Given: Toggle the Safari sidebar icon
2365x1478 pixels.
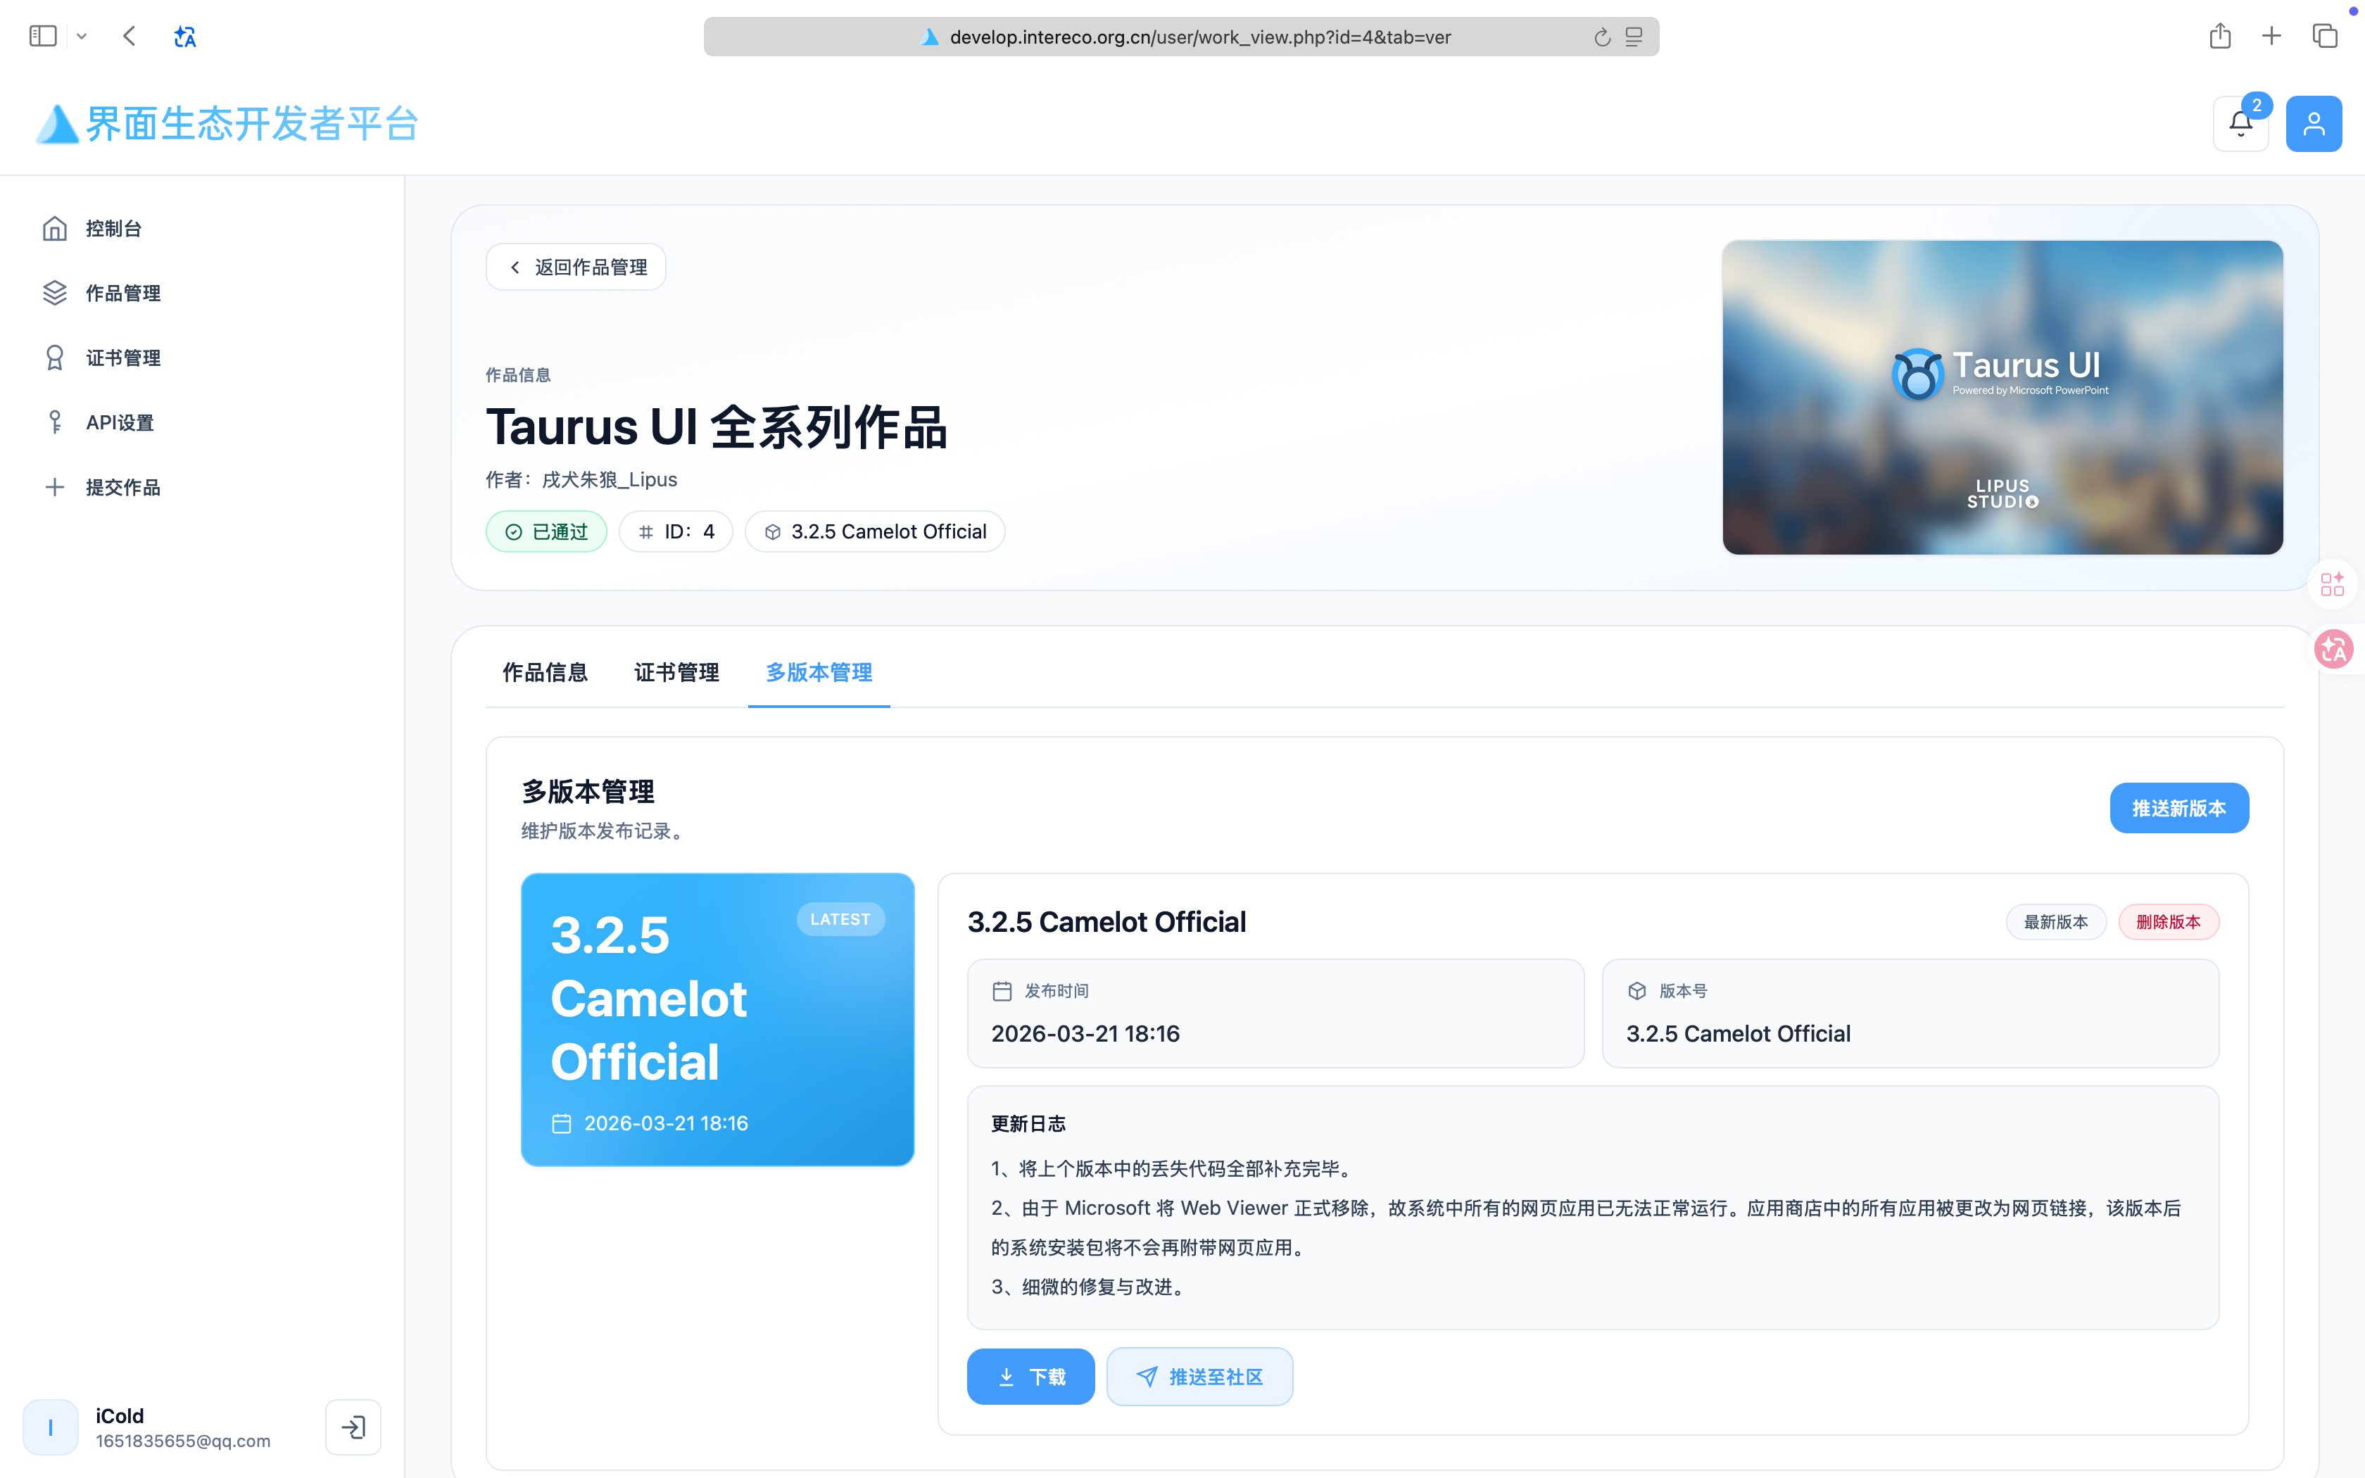Looking at the screenshot, I should 43,36.
